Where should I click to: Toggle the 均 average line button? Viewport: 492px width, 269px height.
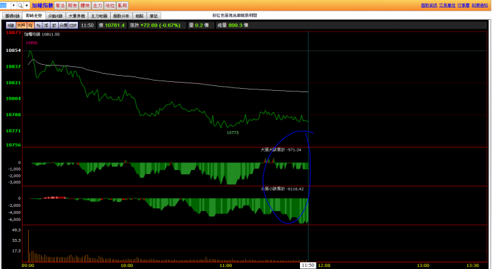click(x=31, y=25)
